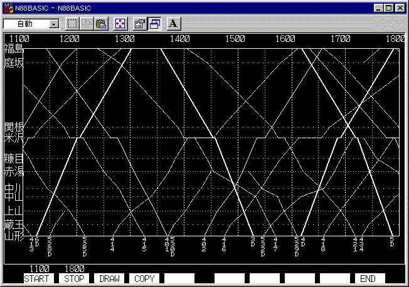This screenshot has height=287, width=409.
Task: Click the 自動 font size combo box
Action: (26, 24)
